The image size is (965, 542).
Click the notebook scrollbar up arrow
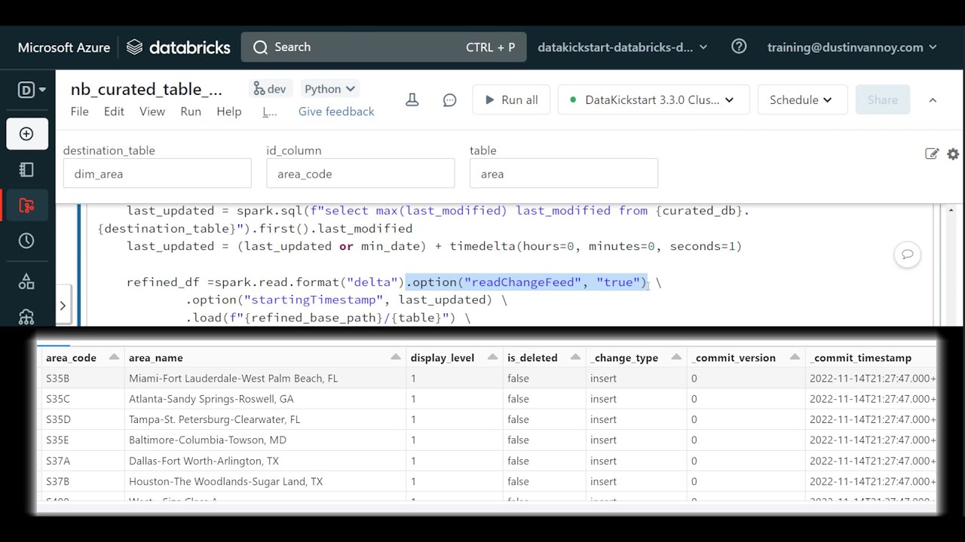coord(951,210)
